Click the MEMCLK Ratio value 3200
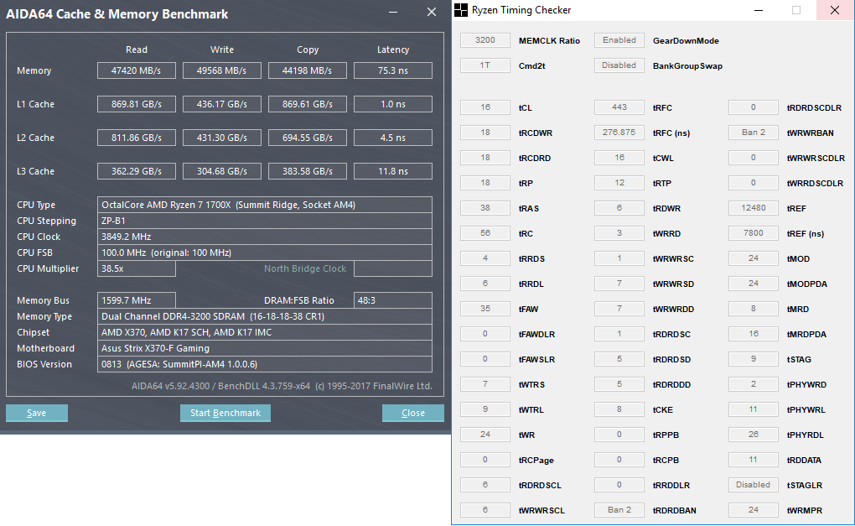Image resolution: width=855 pixels, height=526 pixels. pos(485,39)
